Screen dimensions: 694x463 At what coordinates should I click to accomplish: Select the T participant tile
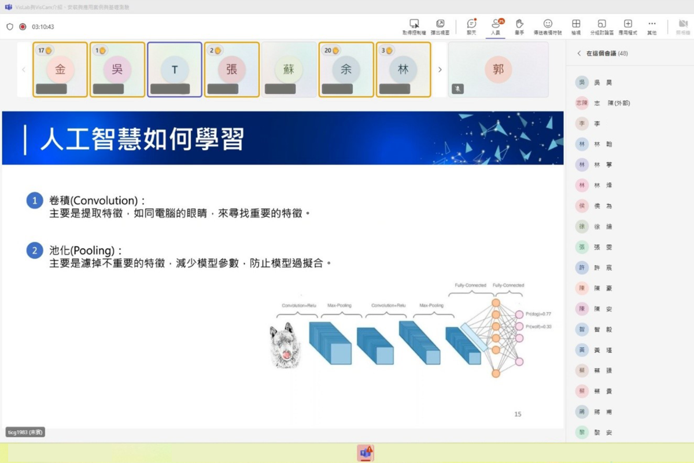tap(175, 69)
